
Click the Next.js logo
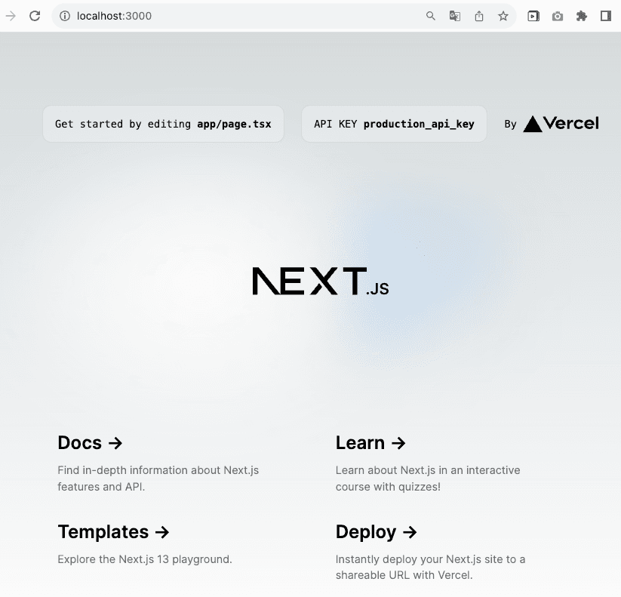pos(321,281)
